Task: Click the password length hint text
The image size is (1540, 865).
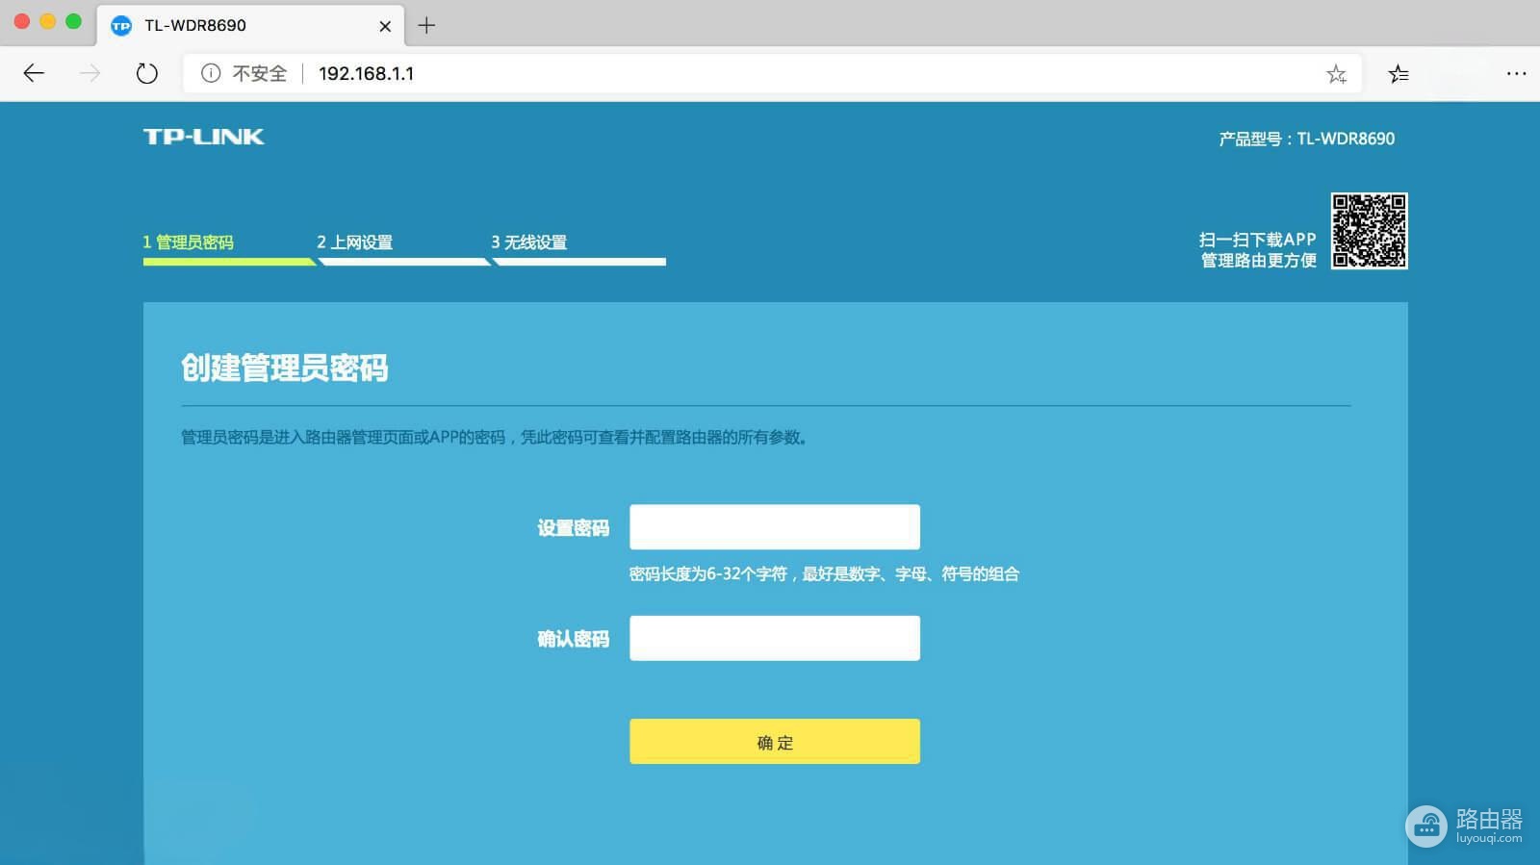Action: (x=824, y=573)
